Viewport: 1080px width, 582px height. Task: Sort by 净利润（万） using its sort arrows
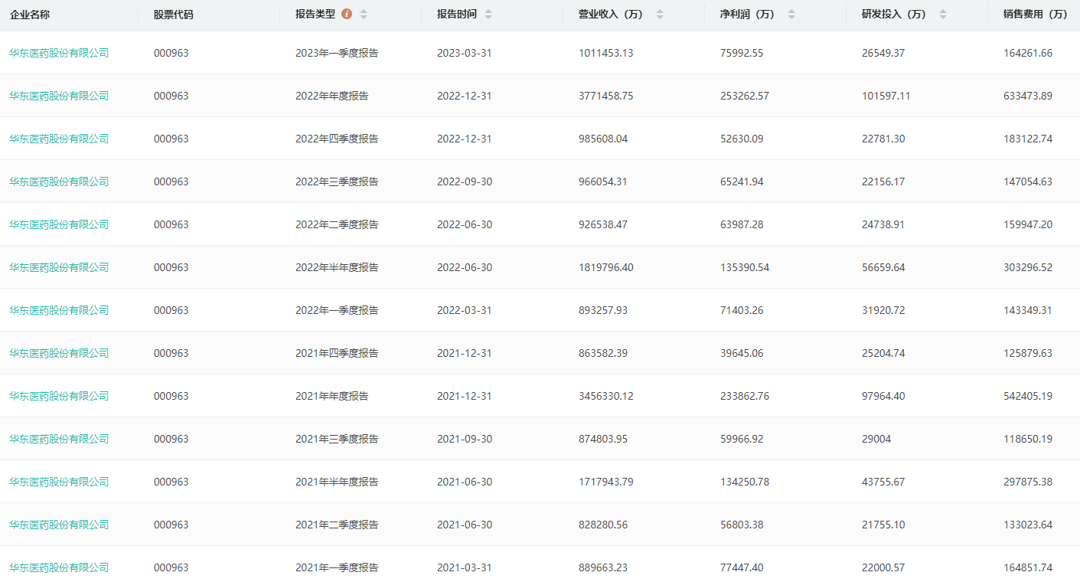coord(791,15)
